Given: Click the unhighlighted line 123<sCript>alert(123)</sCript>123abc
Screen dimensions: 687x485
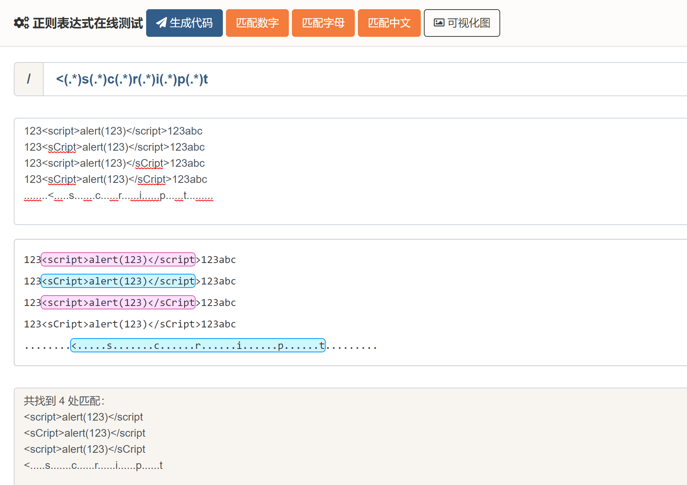Looking at the screenshot, I should [x=130, y=324].
